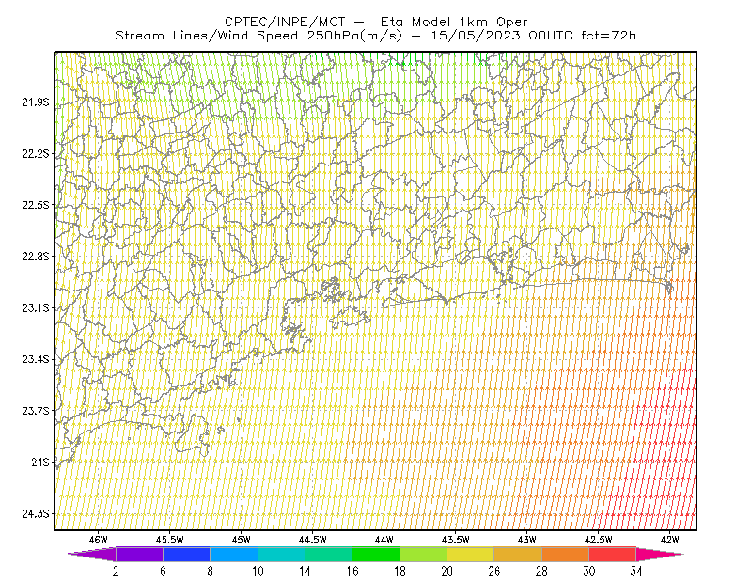Image resolution: width=752 pixels, height=581 pixels.
Task: Click the lime green 18–20 legend swatch
Action: [x=423, y=554]
